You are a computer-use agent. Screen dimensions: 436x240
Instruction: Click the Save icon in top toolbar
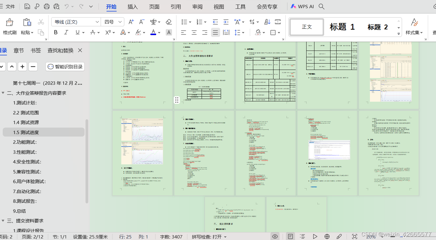(27, 7)
